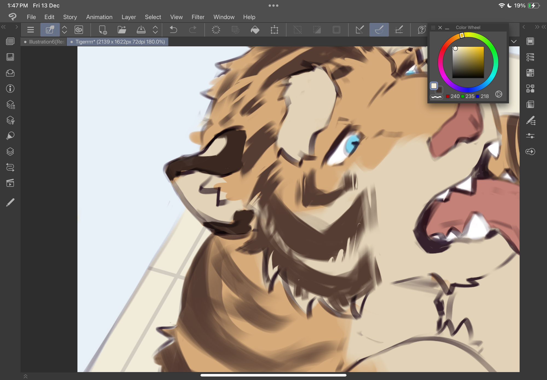
Task: Toggle the Snap to Grid icon
Action: (399, 30)
